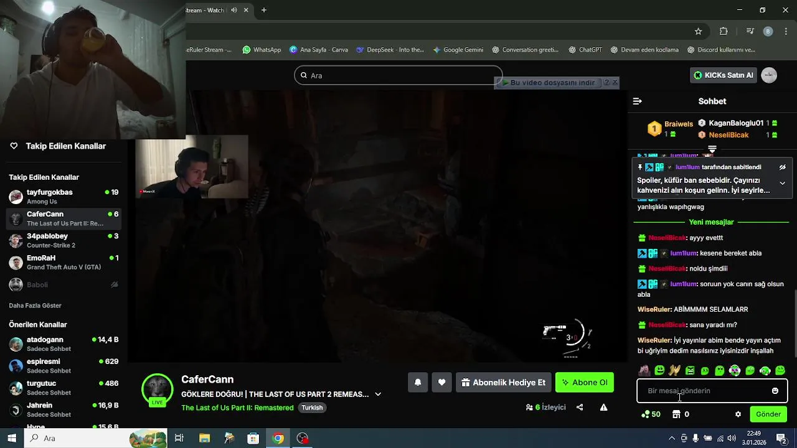Share the stream with the share icon
Screen dimensions: 797x448
pos(580,408)
